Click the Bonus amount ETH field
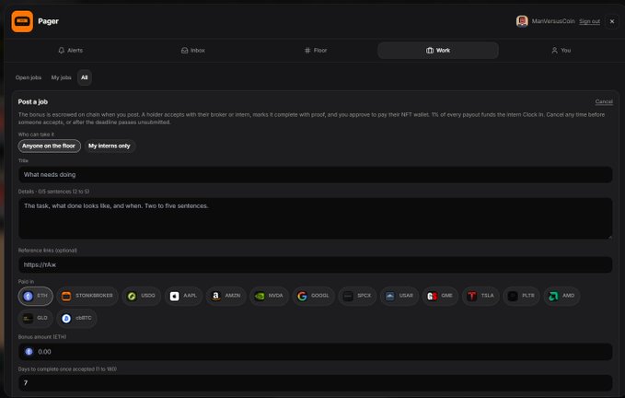The width and height of the screenshot is (625, 398). [316, 352]
